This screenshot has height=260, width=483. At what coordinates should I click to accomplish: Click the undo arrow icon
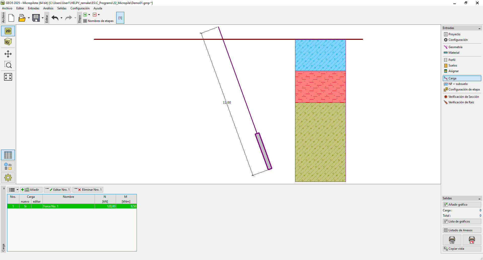click(x=55, y=18)
